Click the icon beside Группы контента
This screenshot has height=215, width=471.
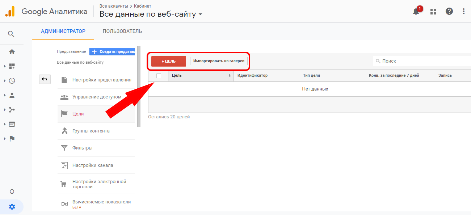point(64,131)
